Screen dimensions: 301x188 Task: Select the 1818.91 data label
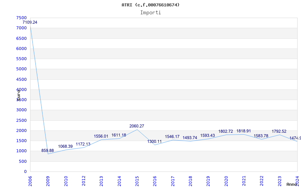(244, 131)
